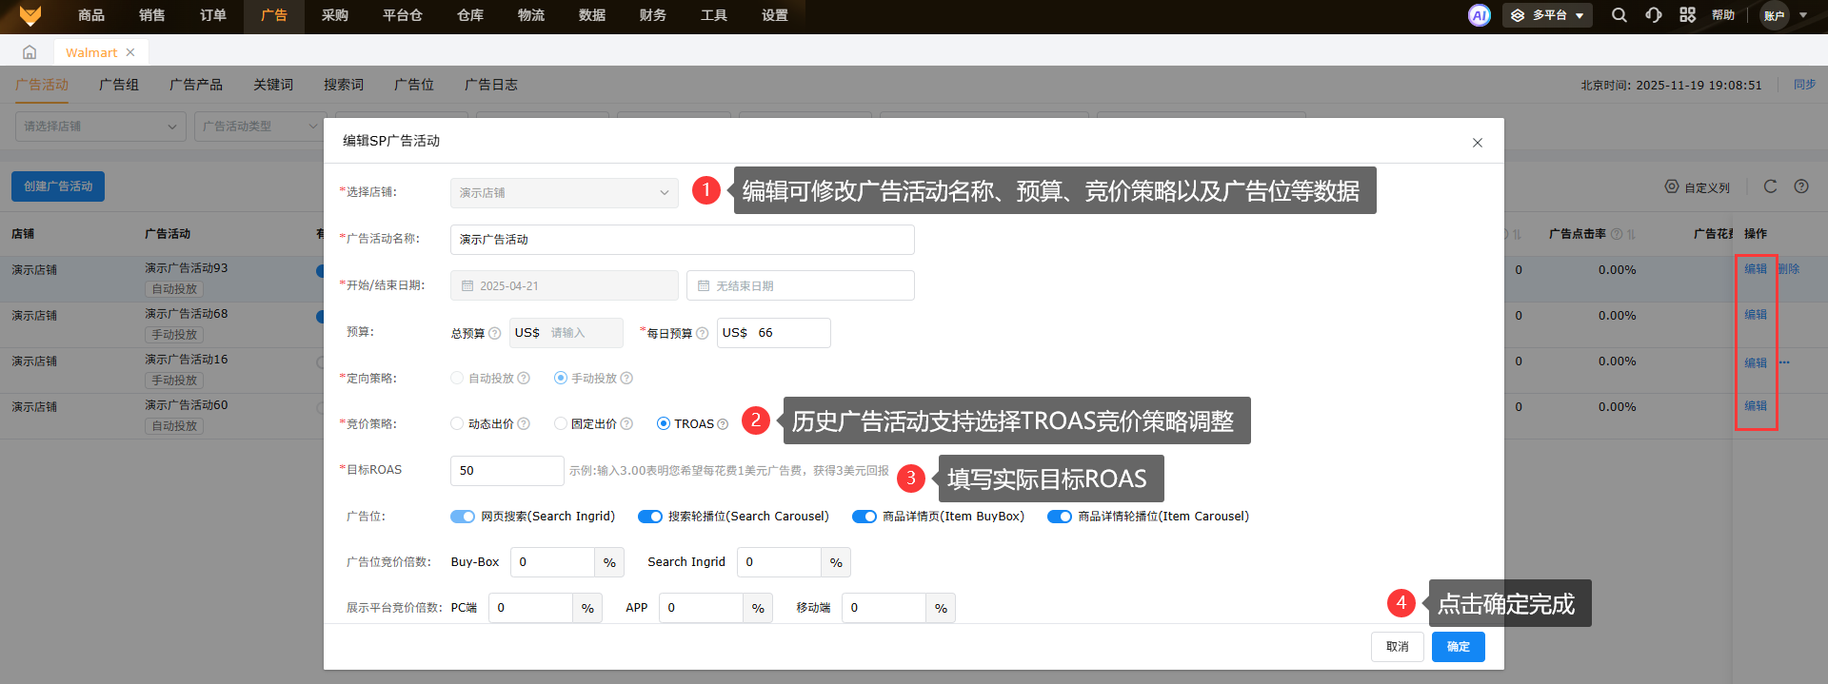Open the 物流 top menu
The height and width of the screenshot is (684, 1828).
531,15
